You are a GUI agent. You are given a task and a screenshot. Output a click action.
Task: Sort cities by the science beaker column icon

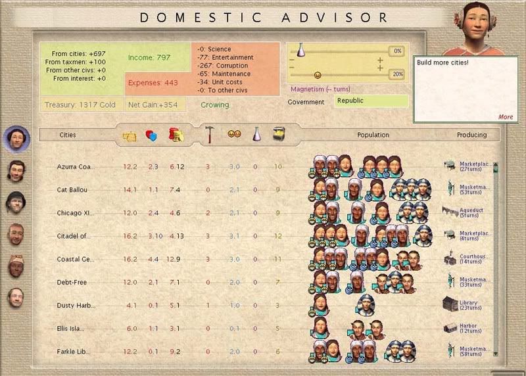tap(256, 133)
